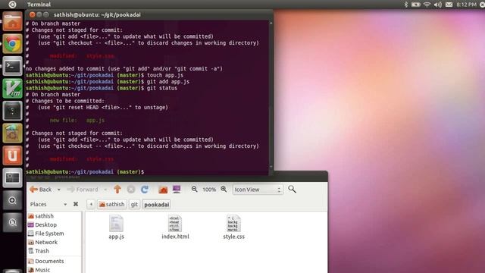Screen dimensions: 485x273
Task: Click the terminal prompt line at the bottom
Action: (85, 172)
